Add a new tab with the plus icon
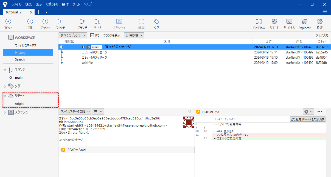This screenshot has width=331, height=177. [38, 12]
